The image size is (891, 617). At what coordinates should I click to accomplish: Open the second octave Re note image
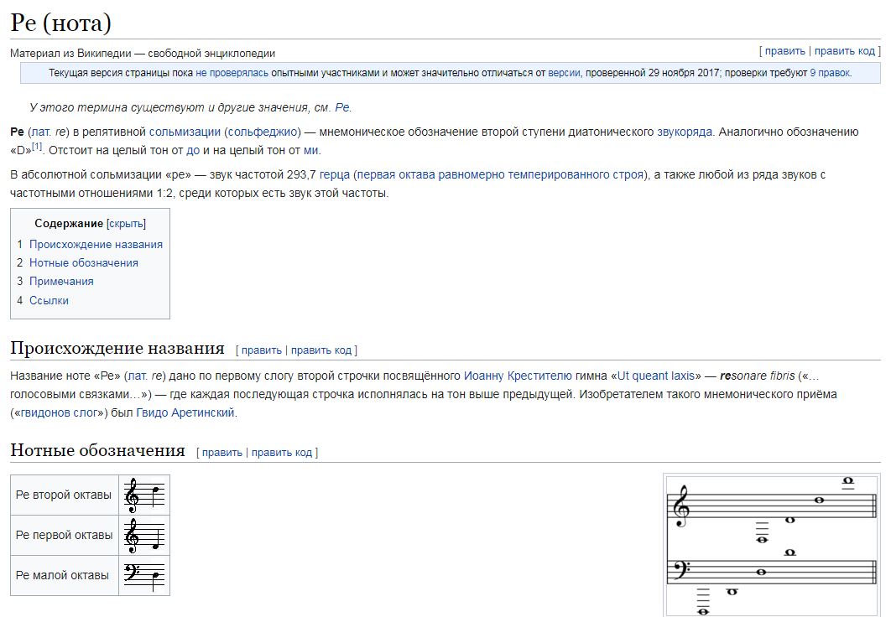[x=144, y=495]
